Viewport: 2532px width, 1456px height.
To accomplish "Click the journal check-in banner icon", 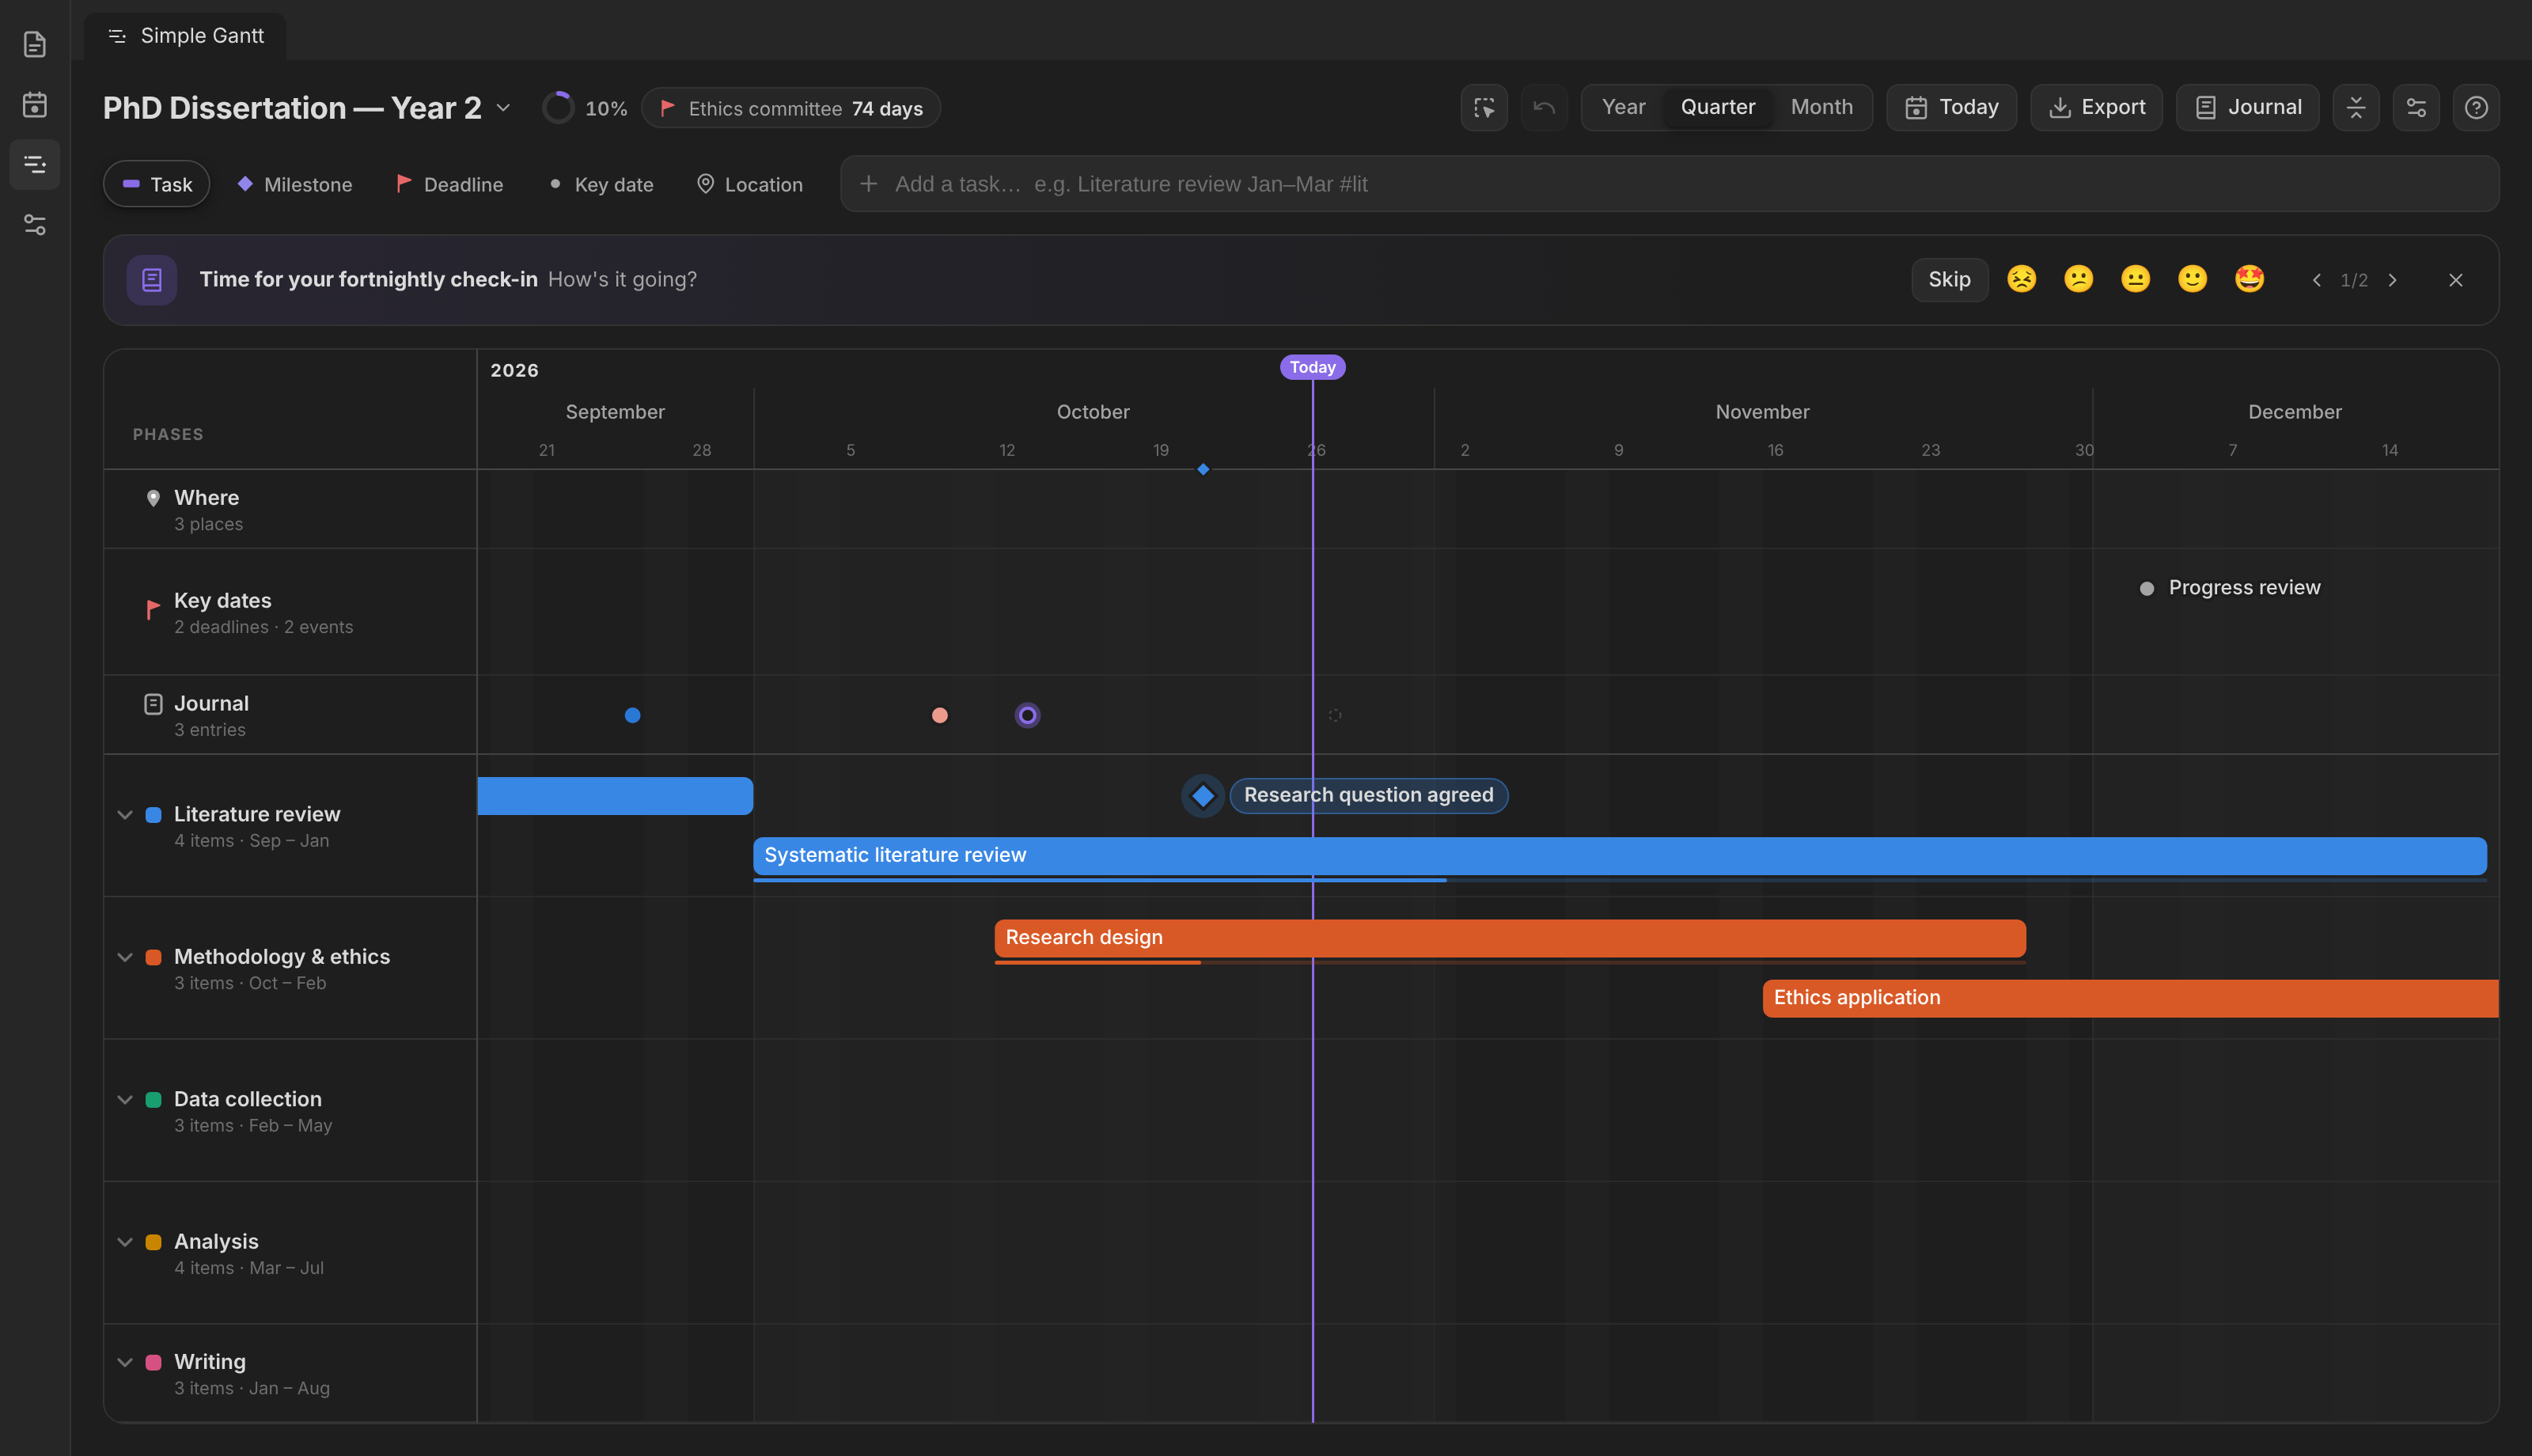I will 152,280.
